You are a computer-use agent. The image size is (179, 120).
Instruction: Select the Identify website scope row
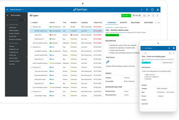(67, 31)
